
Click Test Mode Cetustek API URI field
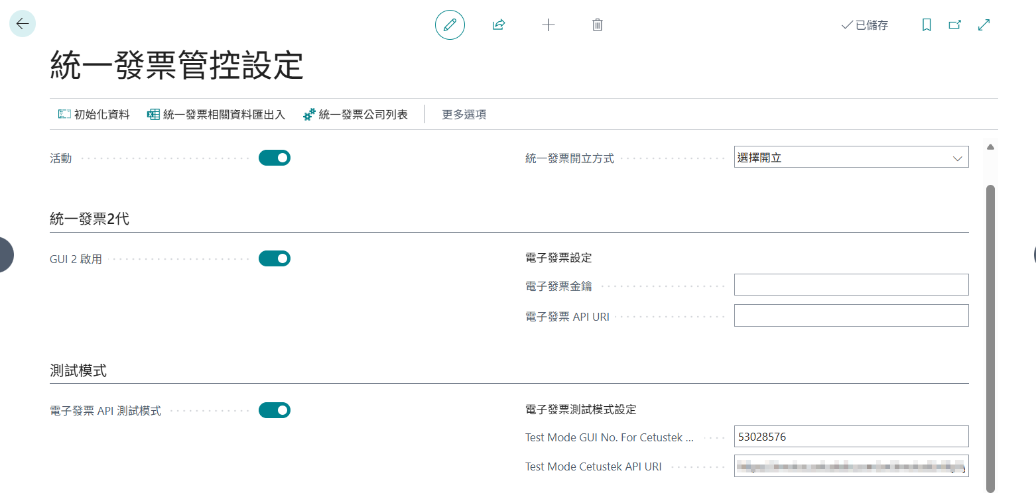click(x=851, y=466)
